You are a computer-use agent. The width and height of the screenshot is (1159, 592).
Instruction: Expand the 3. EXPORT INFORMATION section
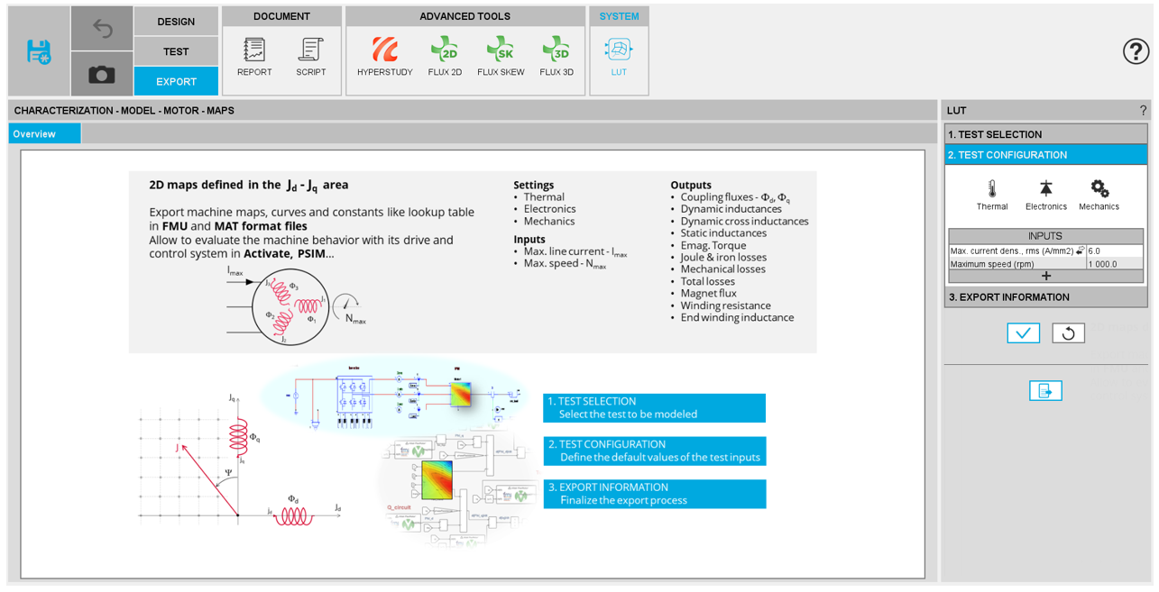tap(1046, 297)
